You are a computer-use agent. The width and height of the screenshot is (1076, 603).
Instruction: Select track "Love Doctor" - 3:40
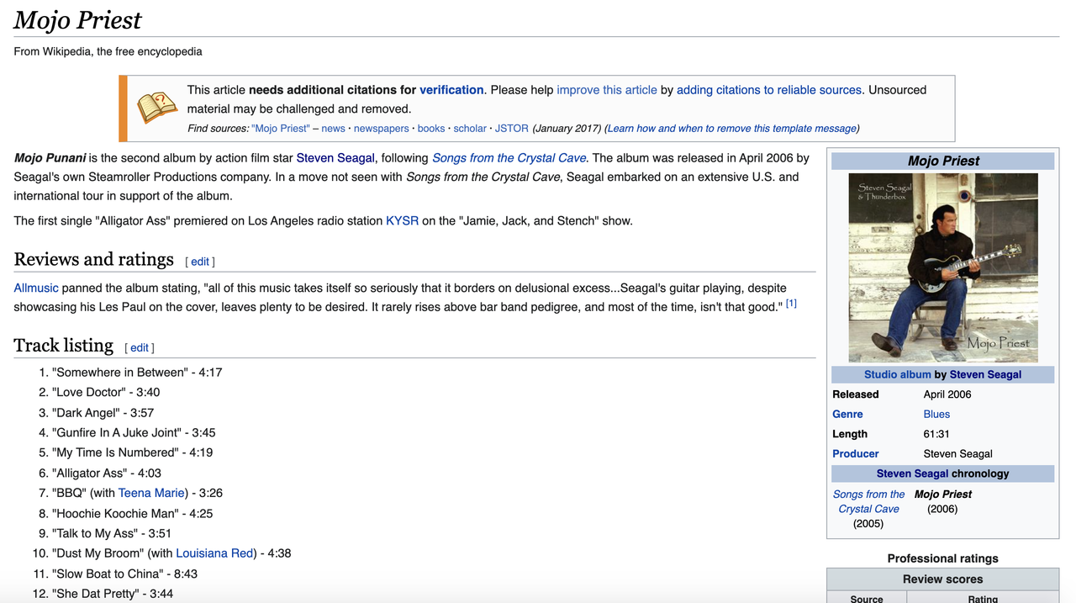[x=106, y=393]
